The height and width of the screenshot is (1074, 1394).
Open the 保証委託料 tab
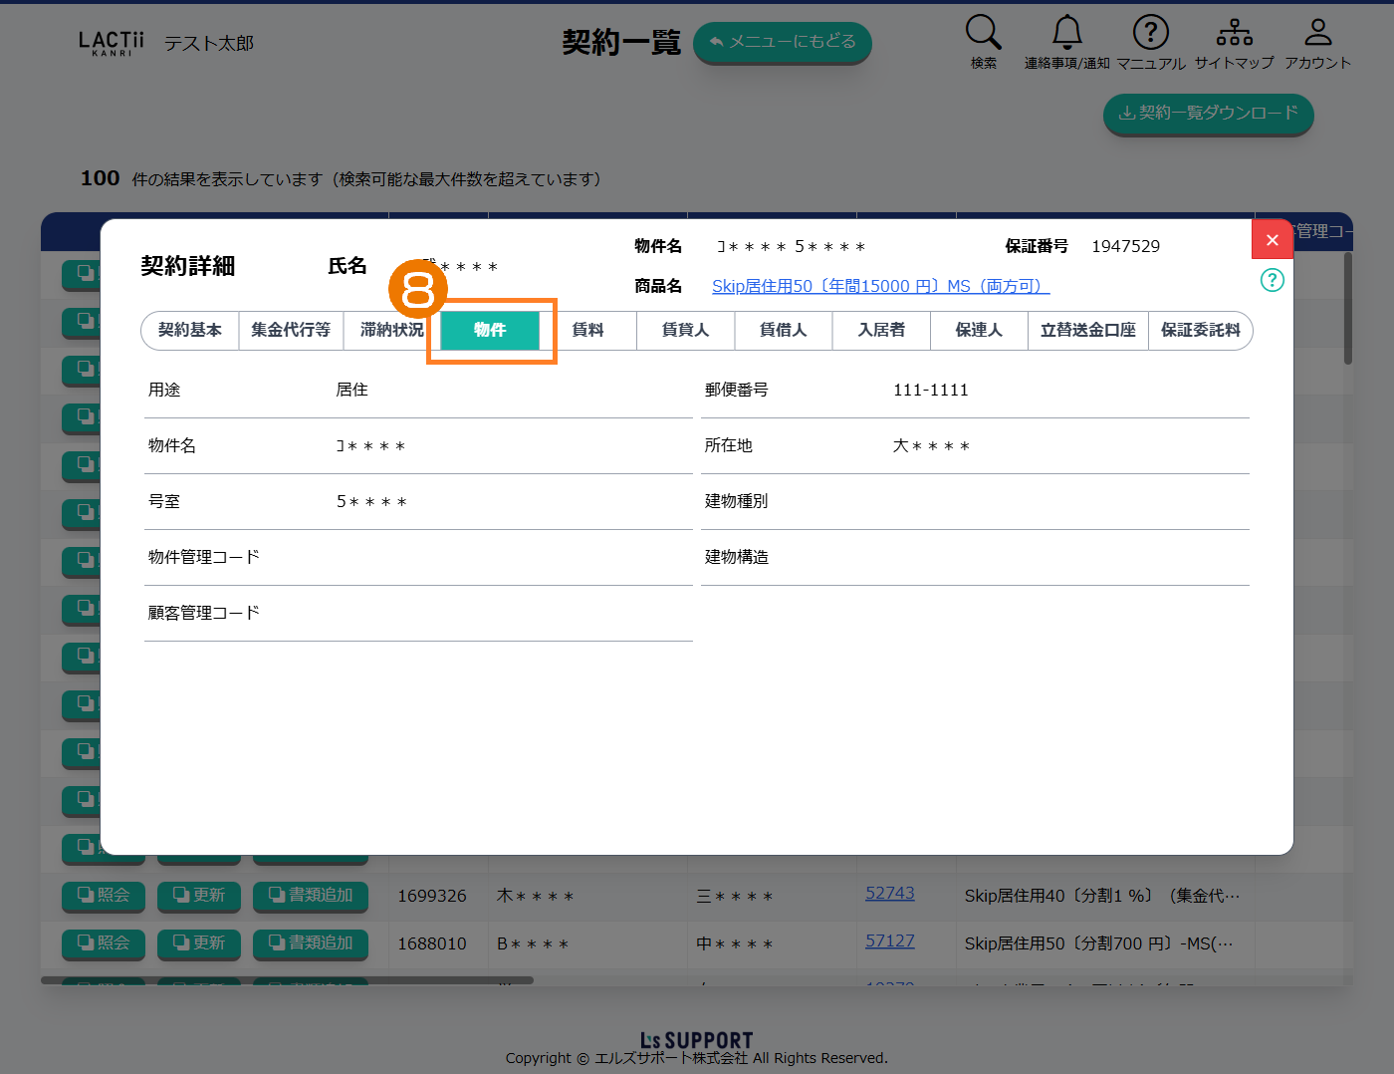click(1200, 330)
